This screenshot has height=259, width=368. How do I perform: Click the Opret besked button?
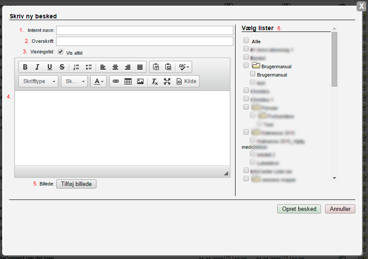click(x=299, y=209)
